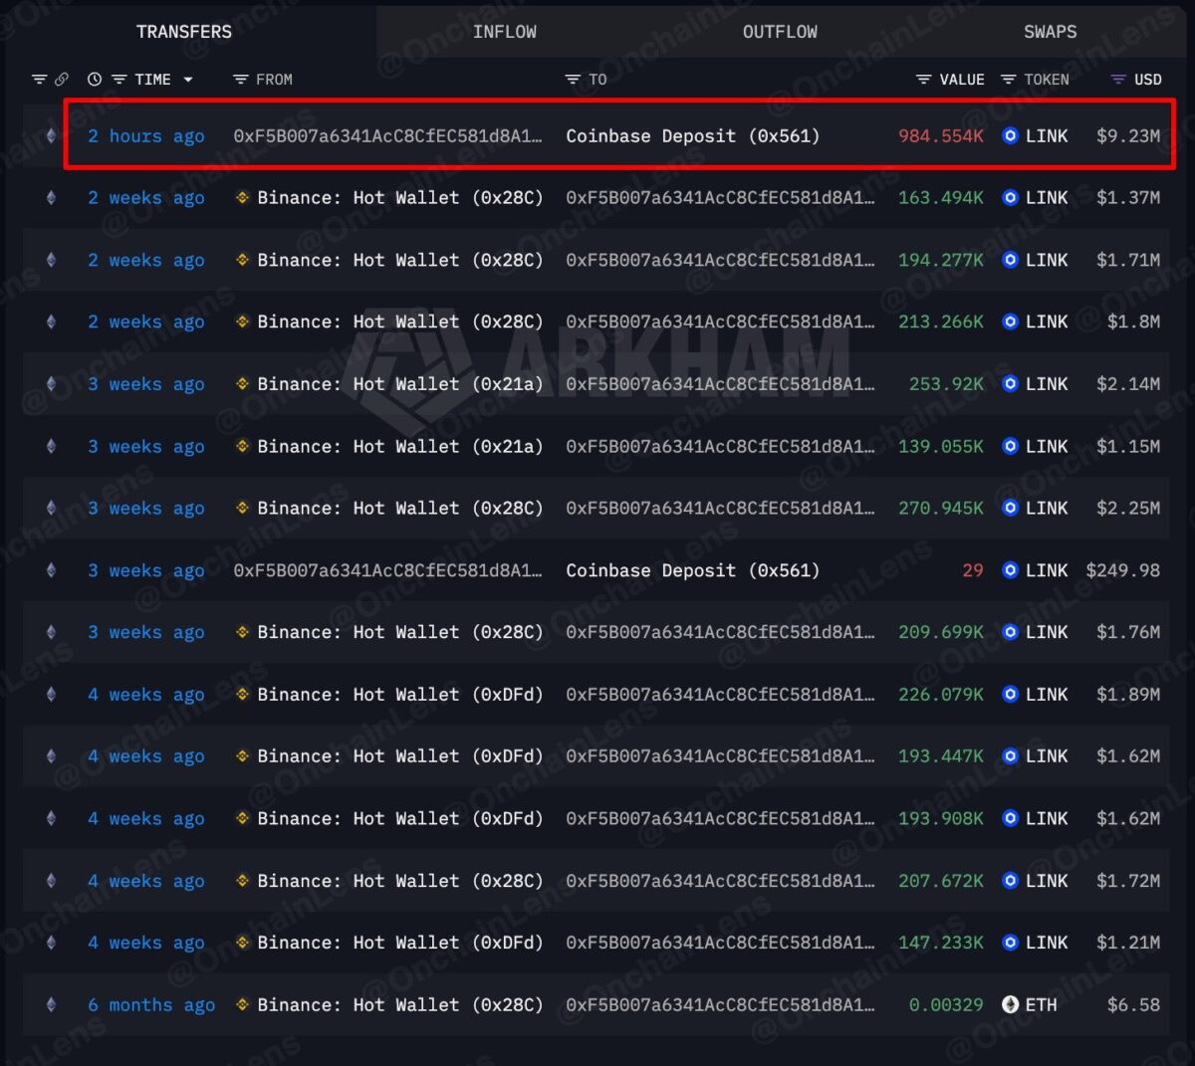Click Binance logo in the 139.055K row
This screenshot has height=1066, width=1195.
(242, 446)
